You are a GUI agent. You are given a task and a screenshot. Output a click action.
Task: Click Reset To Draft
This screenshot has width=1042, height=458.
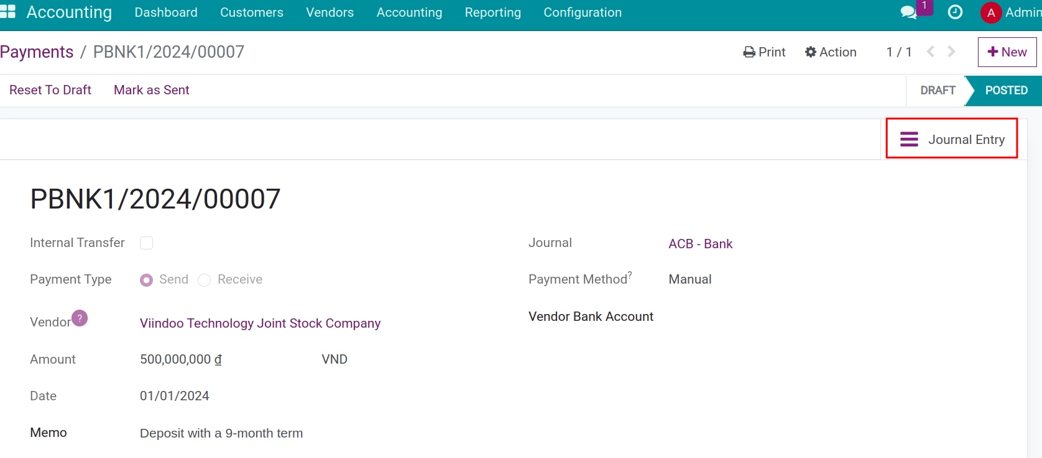click(50, 90)
